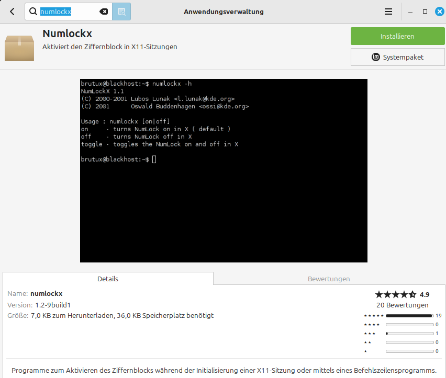Click subtitle "Aktiviert den Ziffernblock in X11-Sitzungen"
446x378 pixels.
[x=110, y=47]
